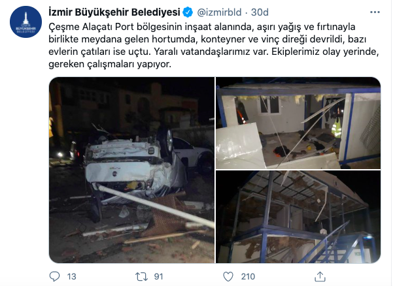Open the 30d timestamp link
Image resolution: width=393 pixels, height=286 pixels.
(260, 12)
